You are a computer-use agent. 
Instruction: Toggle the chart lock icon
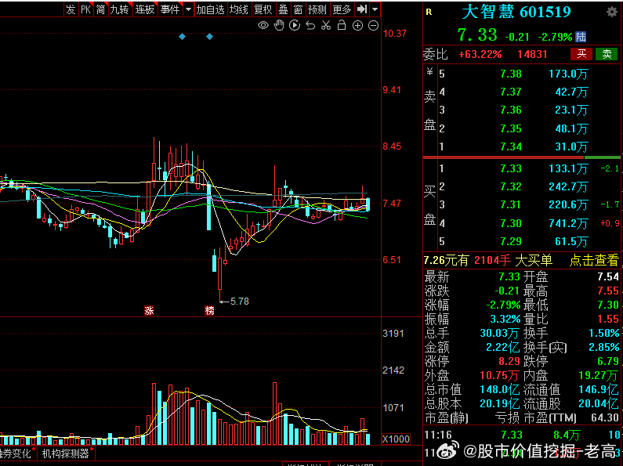[x=342, y=25]
